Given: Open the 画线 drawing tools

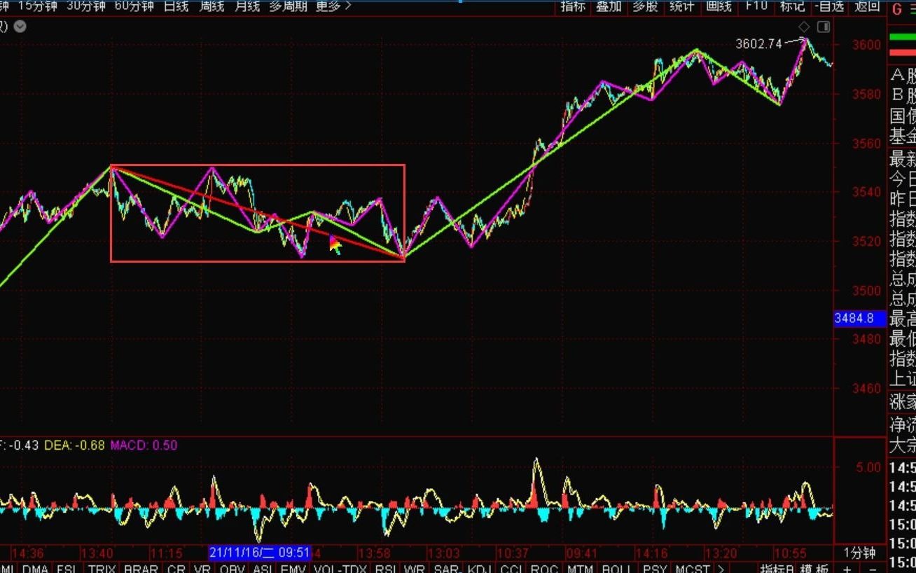Looking at the screenshot, I should pos(719,6).
